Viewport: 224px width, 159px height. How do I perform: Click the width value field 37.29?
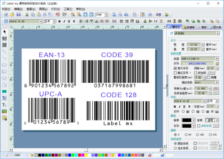(x=194, y=44)
